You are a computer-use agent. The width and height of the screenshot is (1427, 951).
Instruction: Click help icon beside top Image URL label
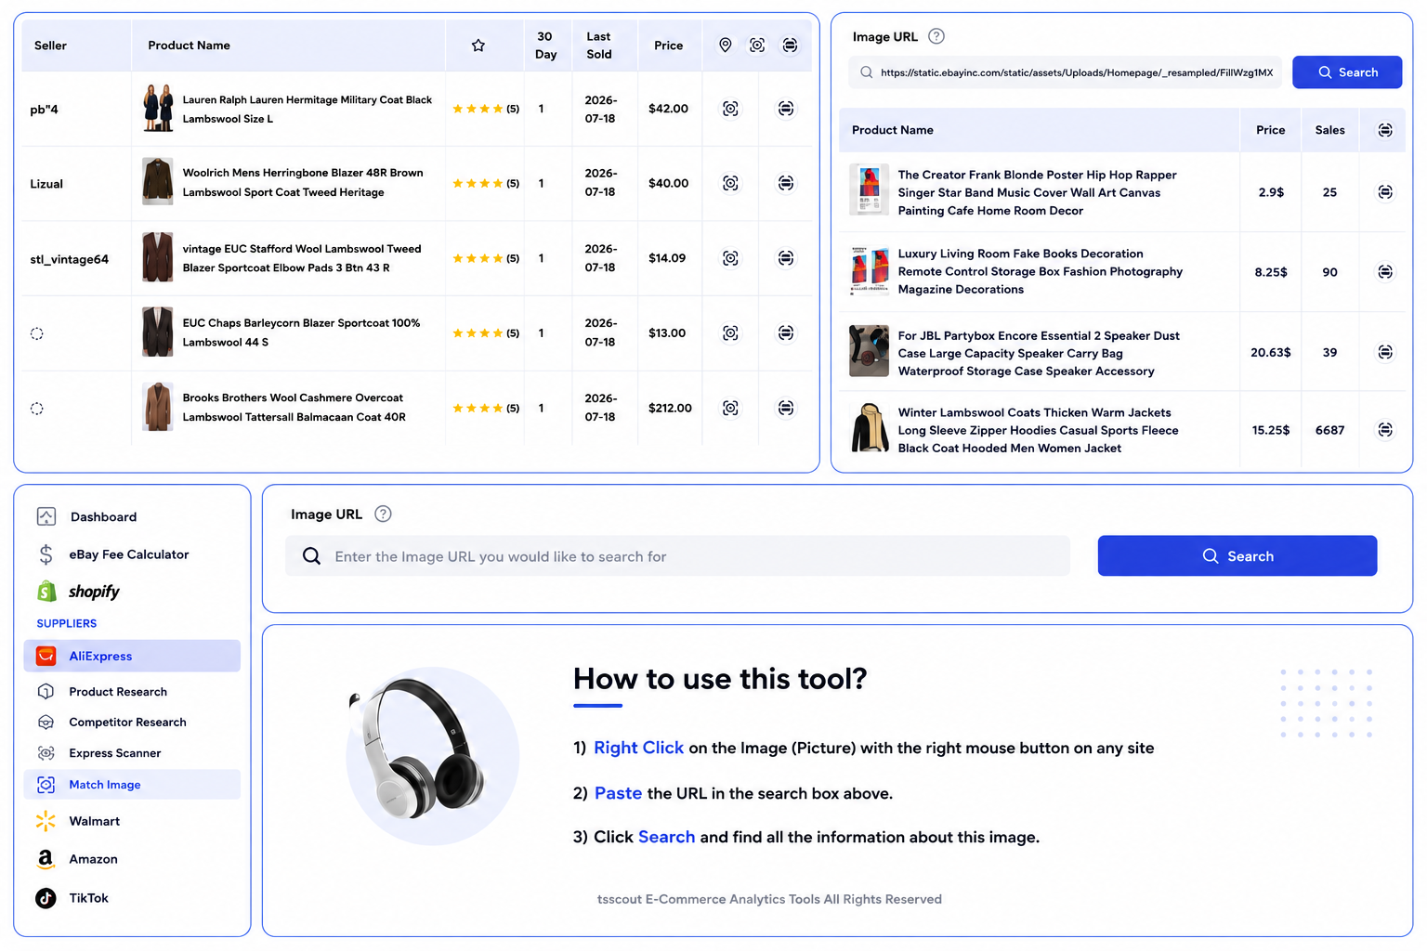[936, 36]
